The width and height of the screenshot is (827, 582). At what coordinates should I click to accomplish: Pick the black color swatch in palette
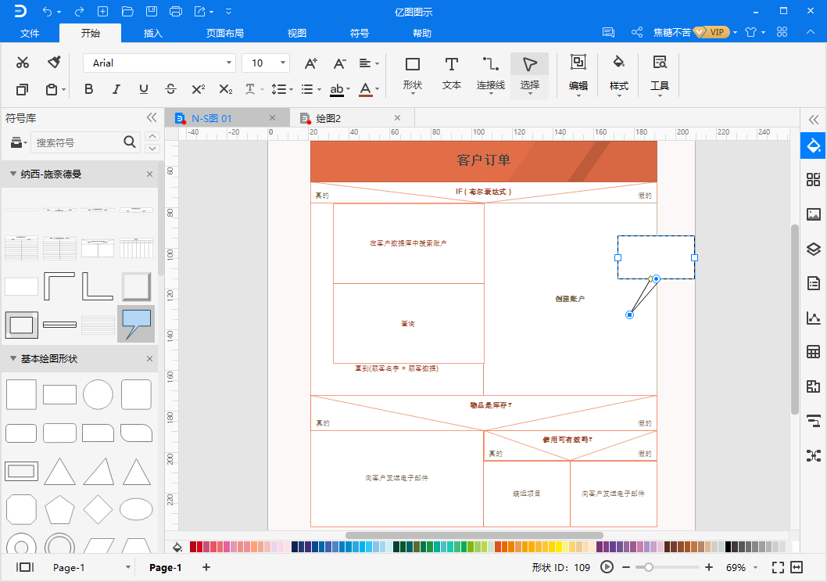pos(729,547)
